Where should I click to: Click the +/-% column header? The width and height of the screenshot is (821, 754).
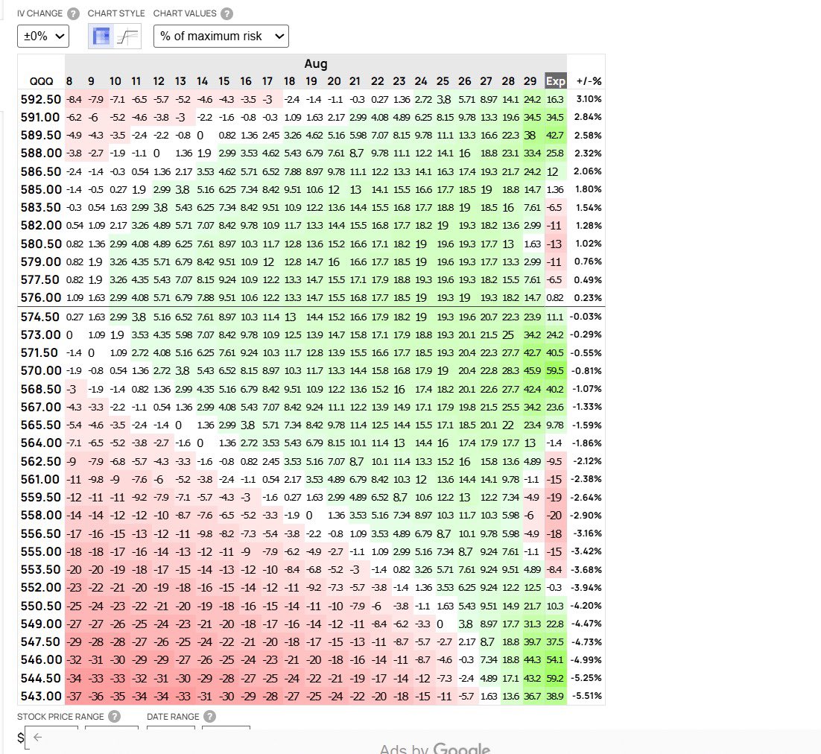[589, 81]
